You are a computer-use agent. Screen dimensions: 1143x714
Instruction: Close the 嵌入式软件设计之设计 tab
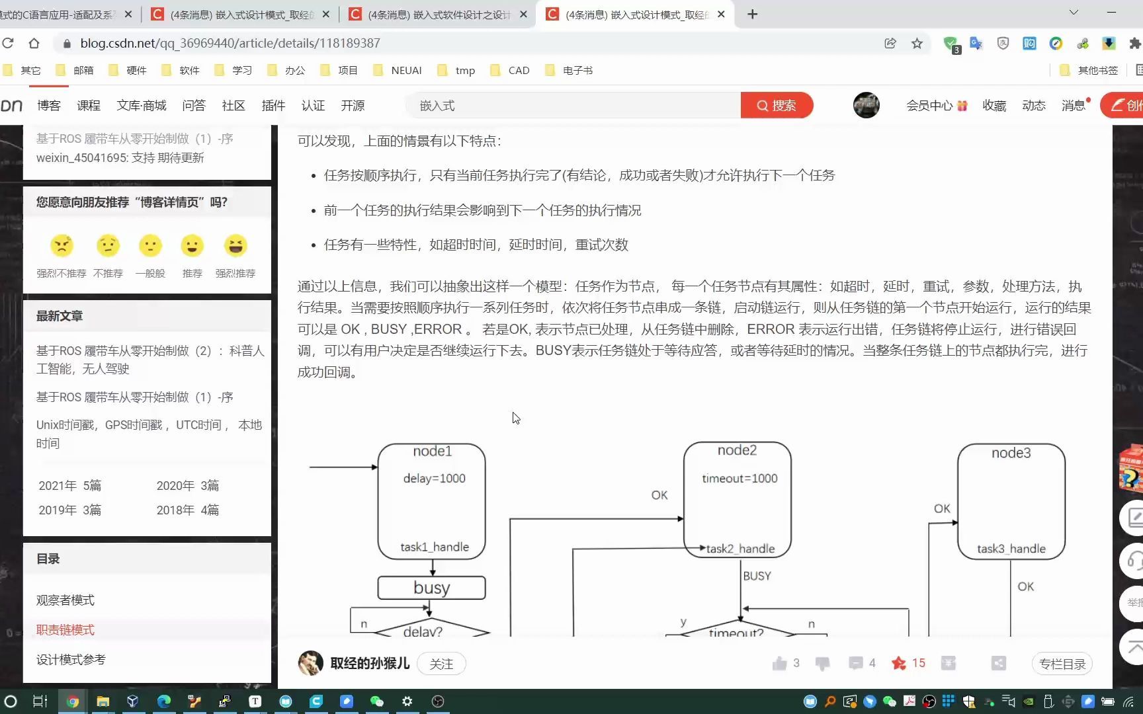523,14
